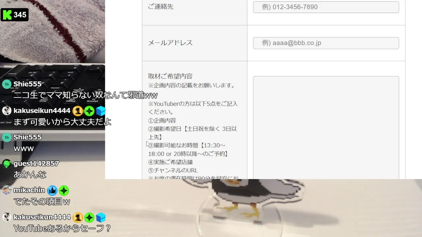Click kakuseikun4444 avatar beside YouTube message
The width and height of the screenshot is (422, 237).
click(x=7, y=217)
